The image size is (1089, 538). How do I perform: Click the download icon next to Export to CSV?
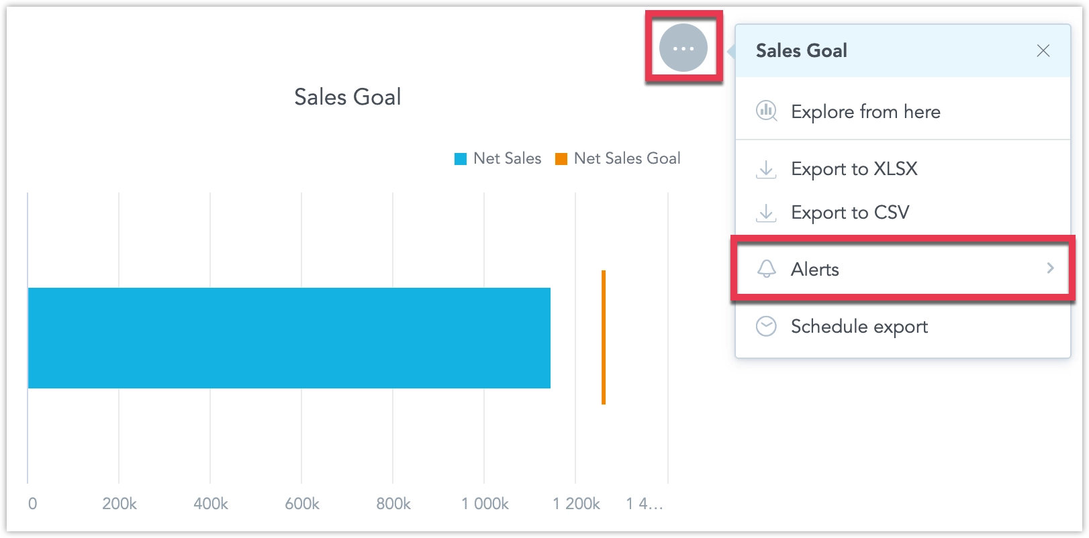point(766,213)
